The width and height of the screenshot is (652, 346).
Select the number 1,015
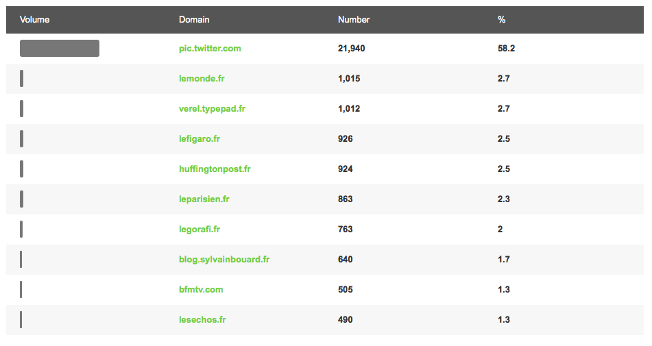point(349,79)
